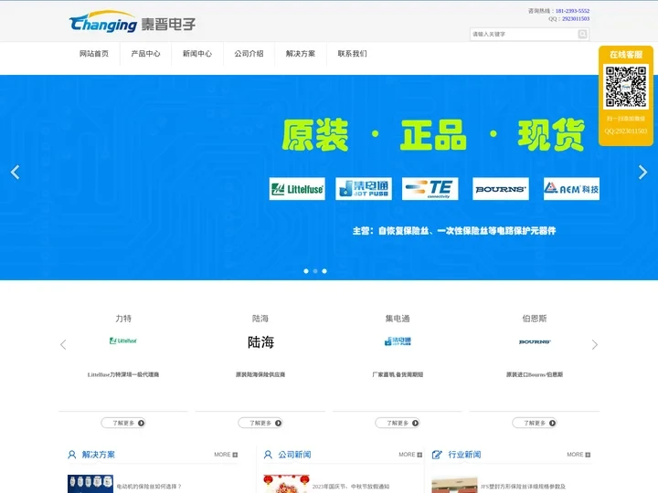Click MORE in the 公司新闻 section
The height and width of the screenshot is (493, 658).
[410, 455]
